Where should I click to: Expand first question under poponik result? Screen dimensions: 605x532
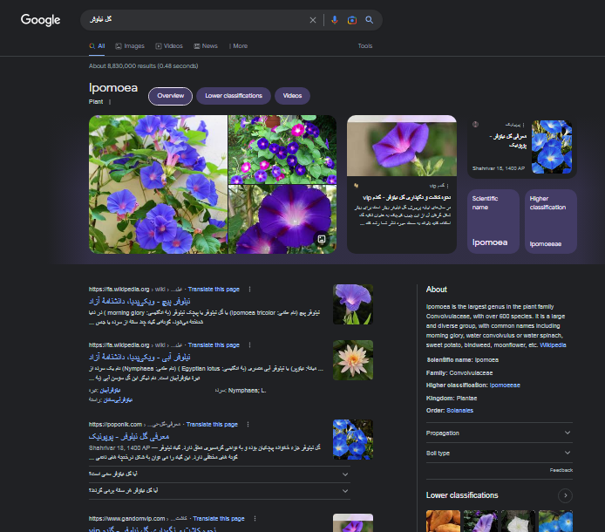(219, 474)
